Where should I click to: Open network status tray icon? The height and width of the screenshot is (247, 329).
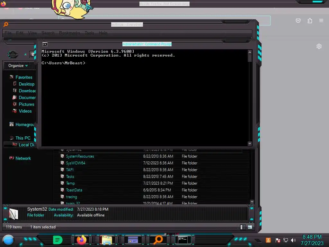[286, 240]
